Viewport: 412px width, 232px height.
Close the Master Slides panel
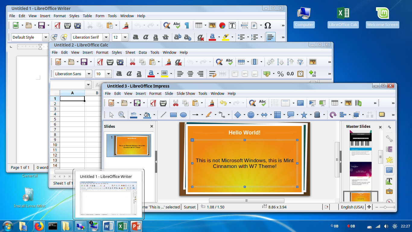point(380,127)
